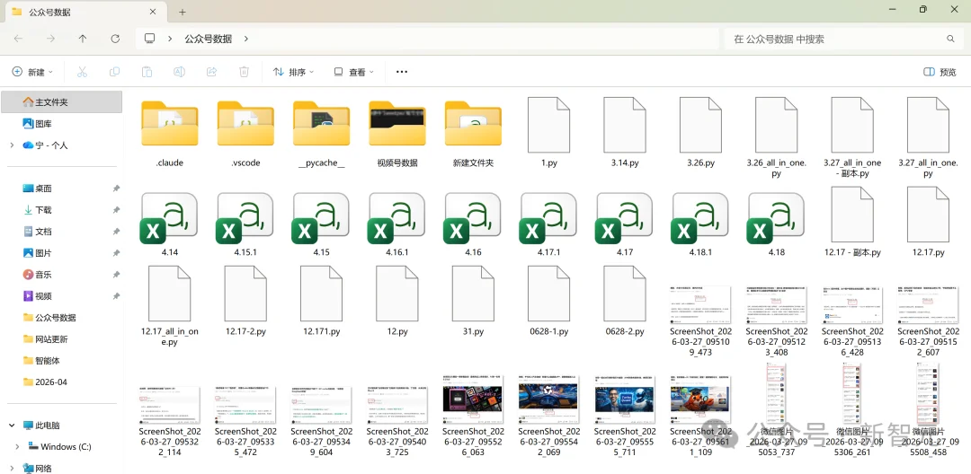Click the Copy icon in toolbar
The width and height of the screenshot is (971, 474).
[114, 72]
